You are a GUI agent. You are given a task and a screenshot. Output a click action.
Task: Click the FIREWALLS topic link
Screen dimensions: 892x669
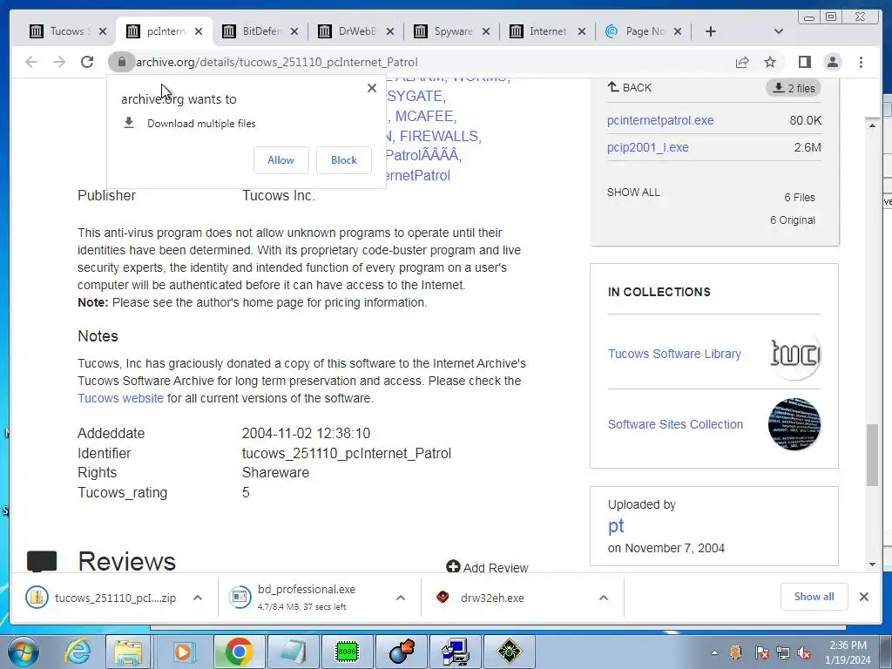point(440,136)
